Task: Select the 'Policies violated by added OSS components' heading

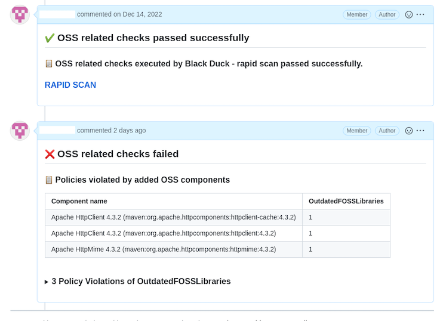Action: coord(142,180)
